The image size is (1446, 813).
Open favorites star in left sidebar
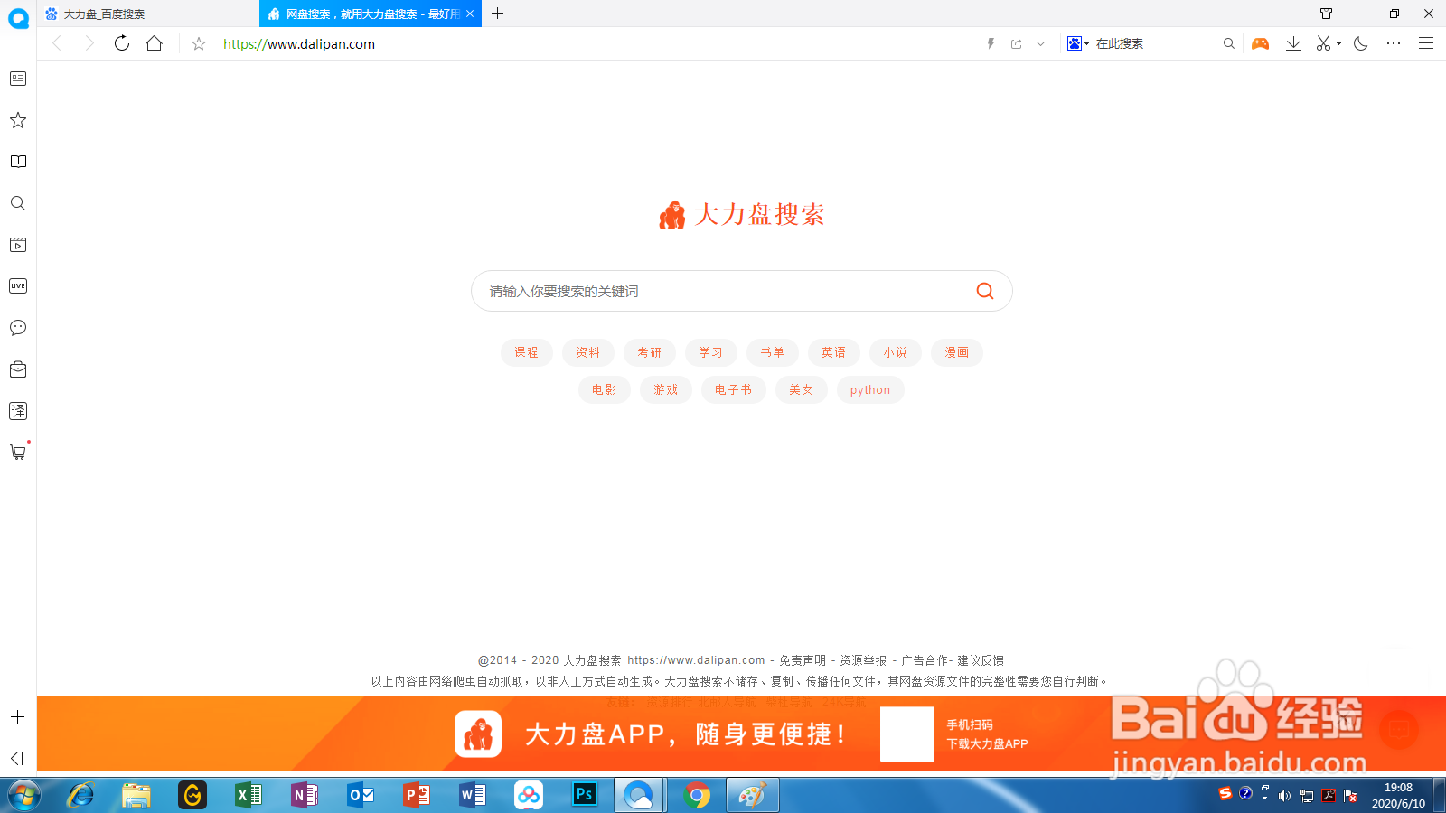(x=18, y=120)
